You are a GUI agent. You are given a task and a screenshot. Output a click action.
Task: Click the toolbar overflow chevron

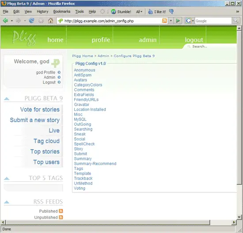[x=237, y=11]
